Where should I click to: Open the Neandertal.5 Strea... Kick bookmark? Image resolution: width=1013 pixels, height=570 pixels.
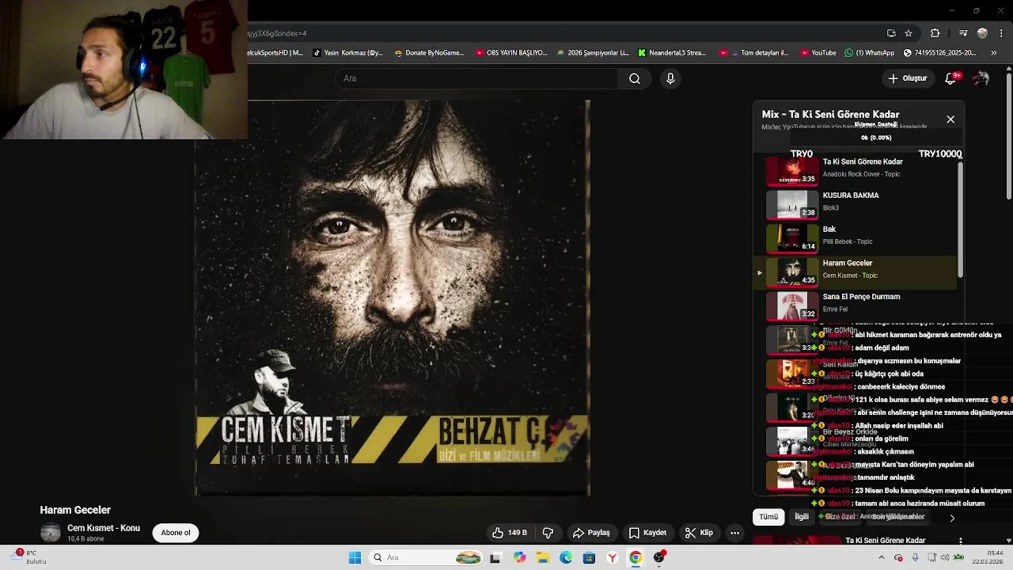pos(672,53)
